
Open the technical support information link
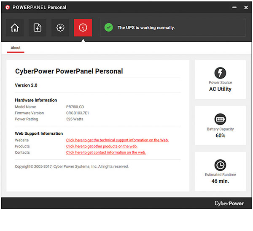click(x=117, y=140)
